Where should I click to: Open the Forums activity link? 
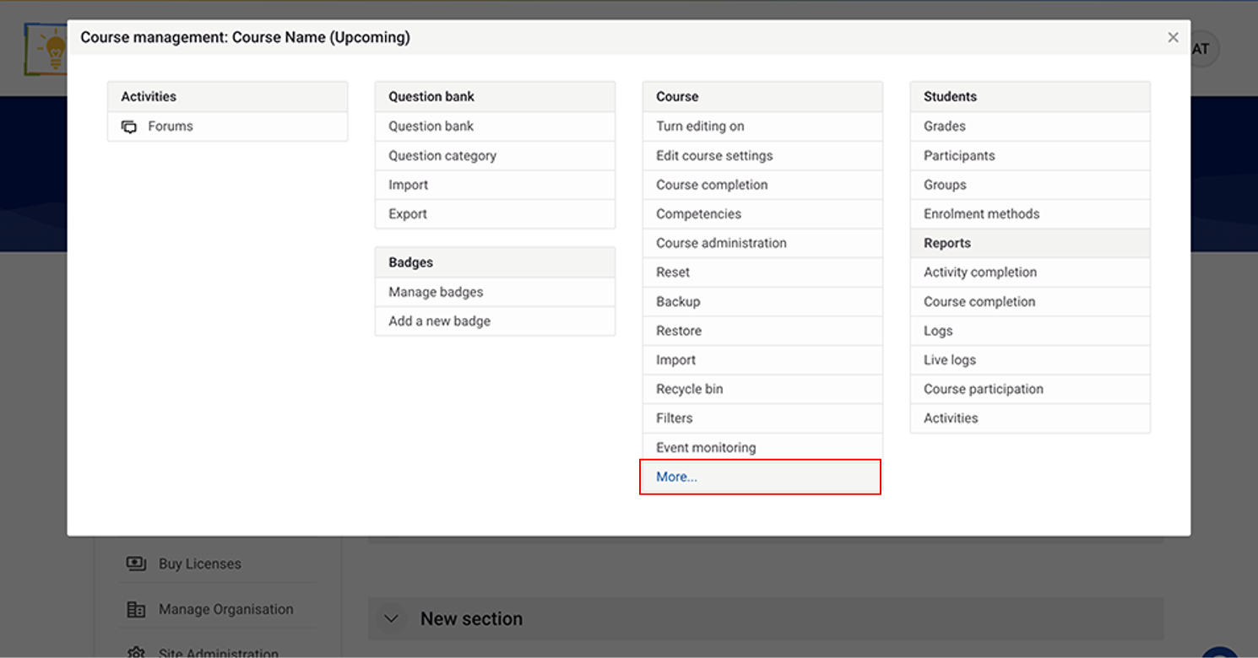(171, 127)
